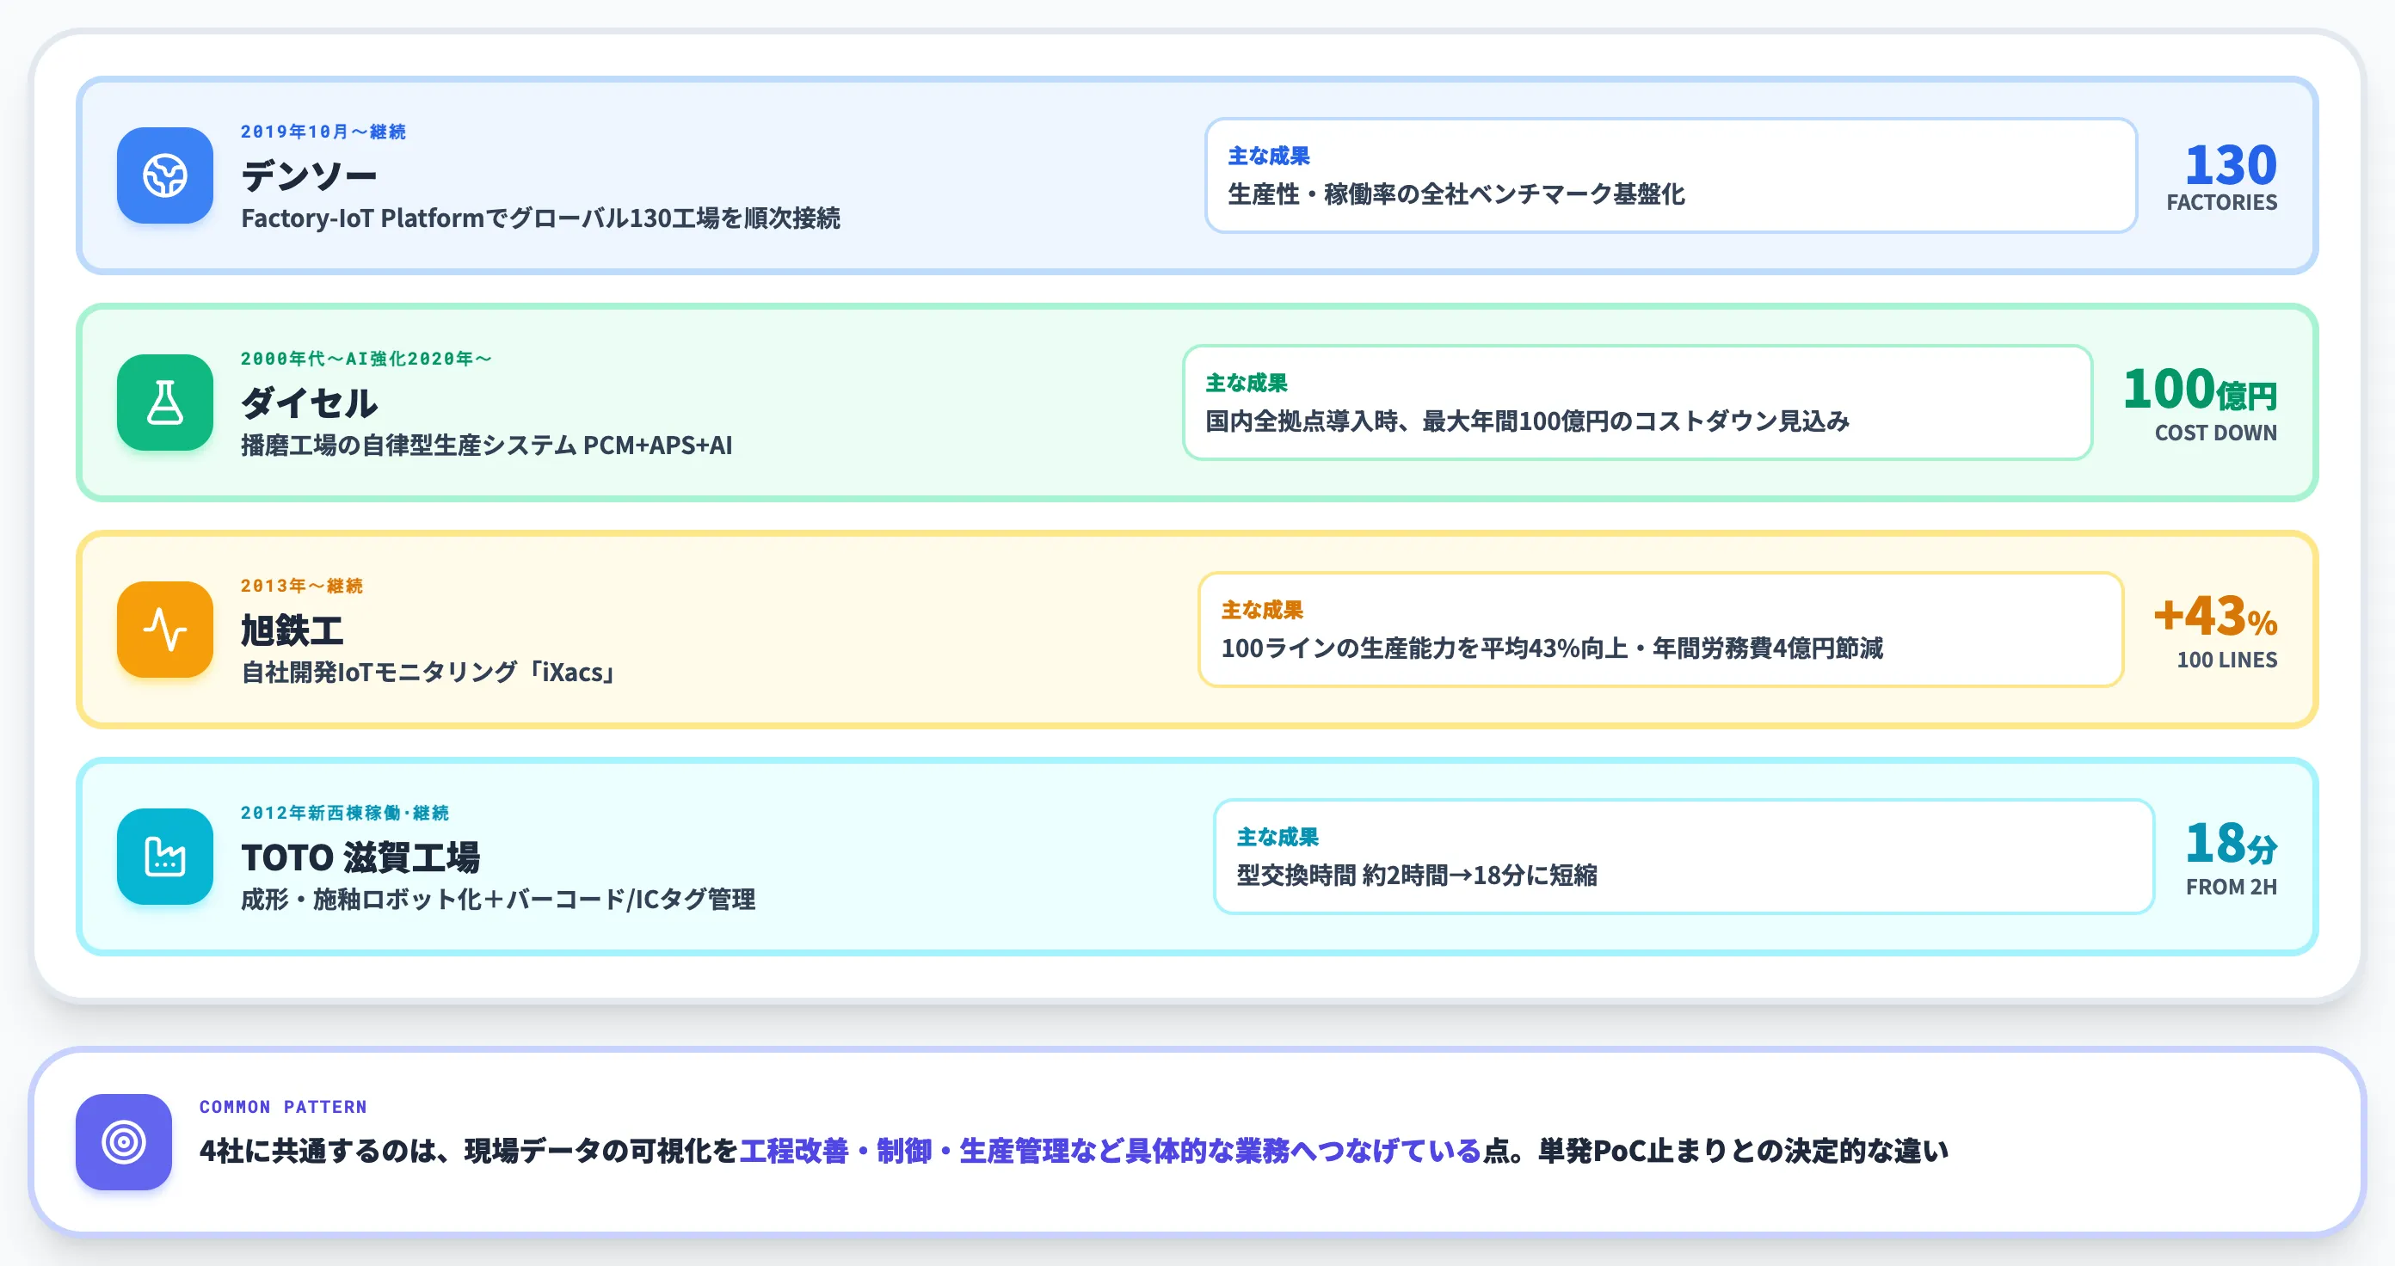Click the 主な成果 label in the 旭鉄工 card
The width and height of the screenshot is (2395, 1266).
(x=1262, y=609)
